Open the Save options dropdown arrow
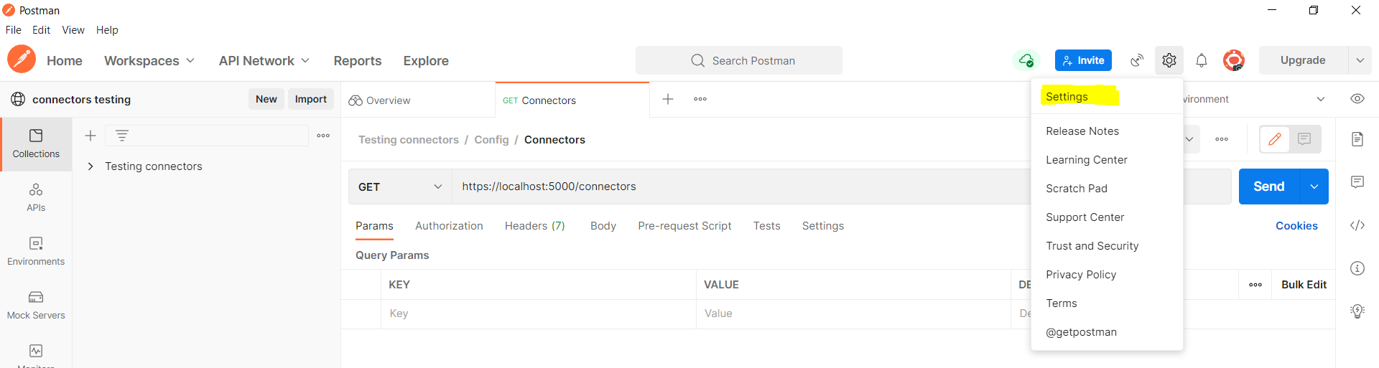This screenshot has width=1379, height=368. point(1189,139)
